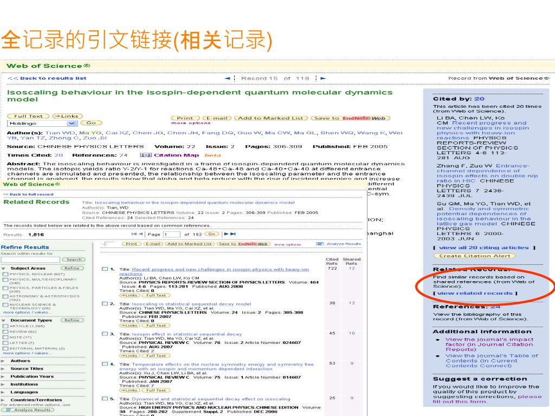The image size is (555, 416).
Task: Click Refine button for Document Types
Action: tap(72, 320)
